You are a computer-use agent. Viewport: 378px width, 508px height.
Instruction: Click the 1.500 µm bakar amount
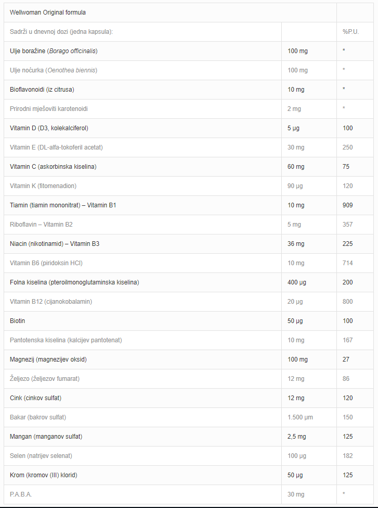tap(300, 417)
